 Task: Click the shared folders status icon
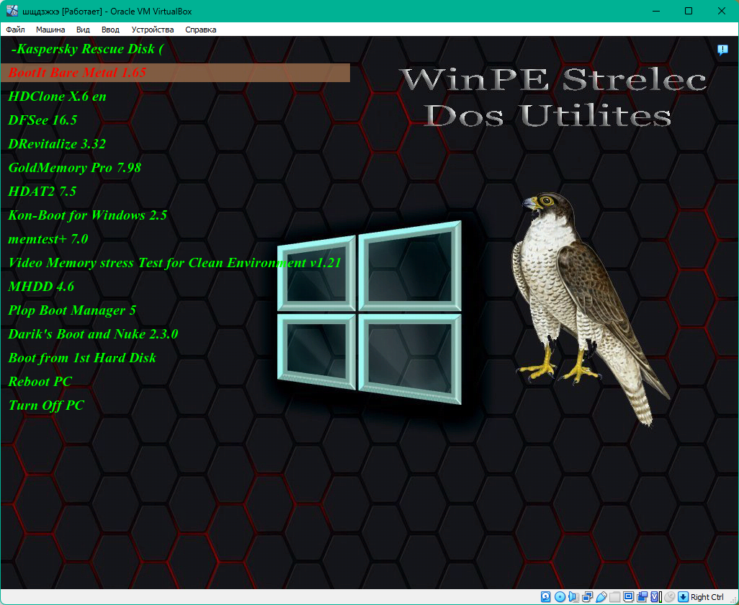pyautogui.click(x=614, y=597)
